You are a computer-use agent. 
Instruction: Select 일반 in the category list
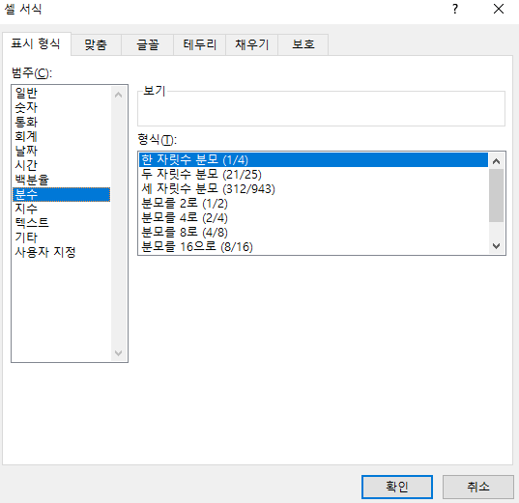(61, 93)
